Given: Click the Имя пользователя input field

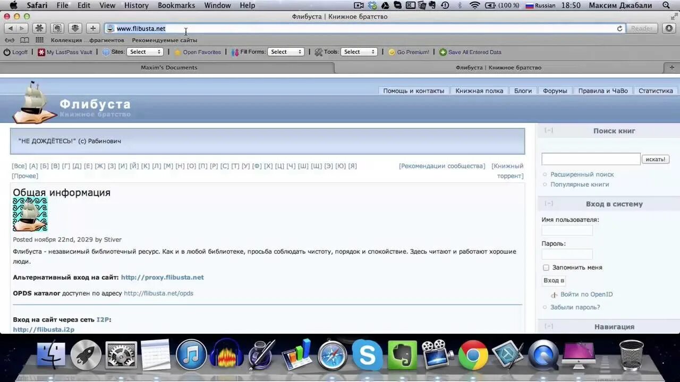Looking at the screenshot, I should [x=567, y=230].
